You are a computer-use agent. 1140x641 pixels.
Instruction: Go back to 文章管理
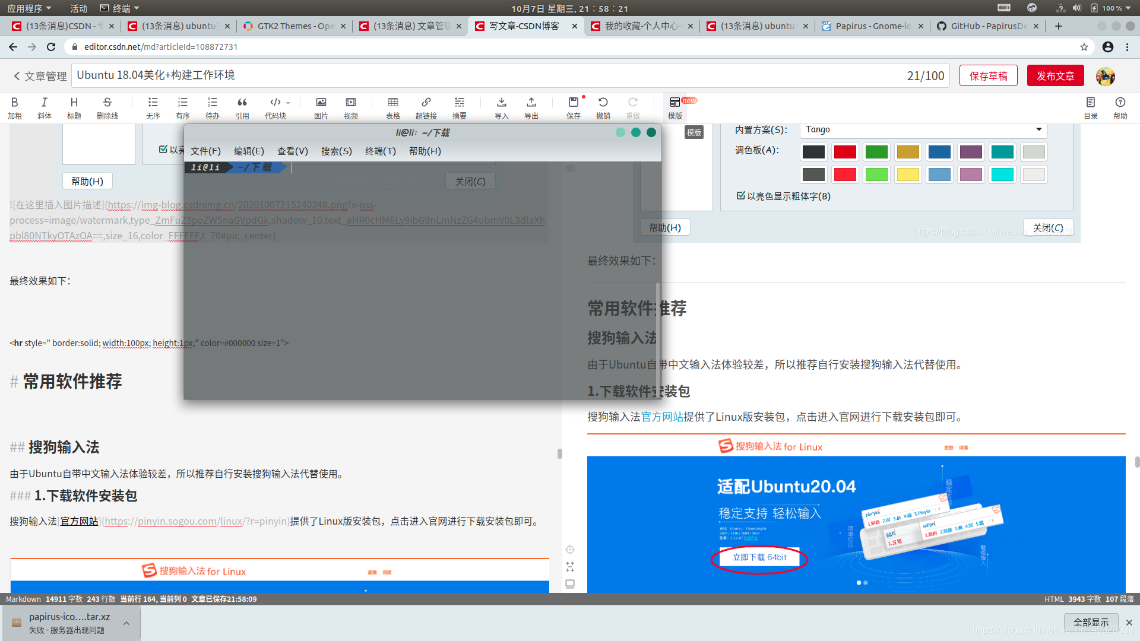click(x=40, y=77)
